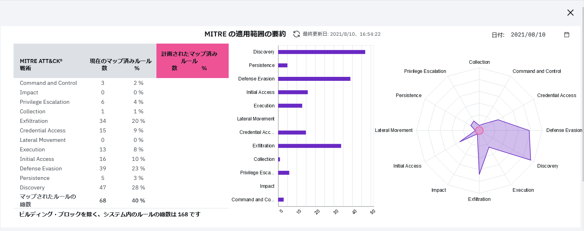Select the Exfiltration bar in the bar chart

tap(310, 146)
